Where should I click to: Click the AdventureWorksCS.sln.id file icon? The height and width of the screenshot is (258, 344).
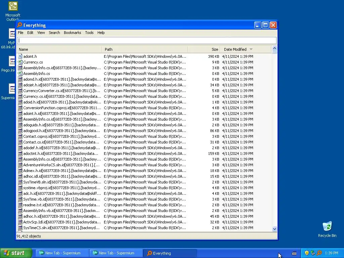point(20,165)
